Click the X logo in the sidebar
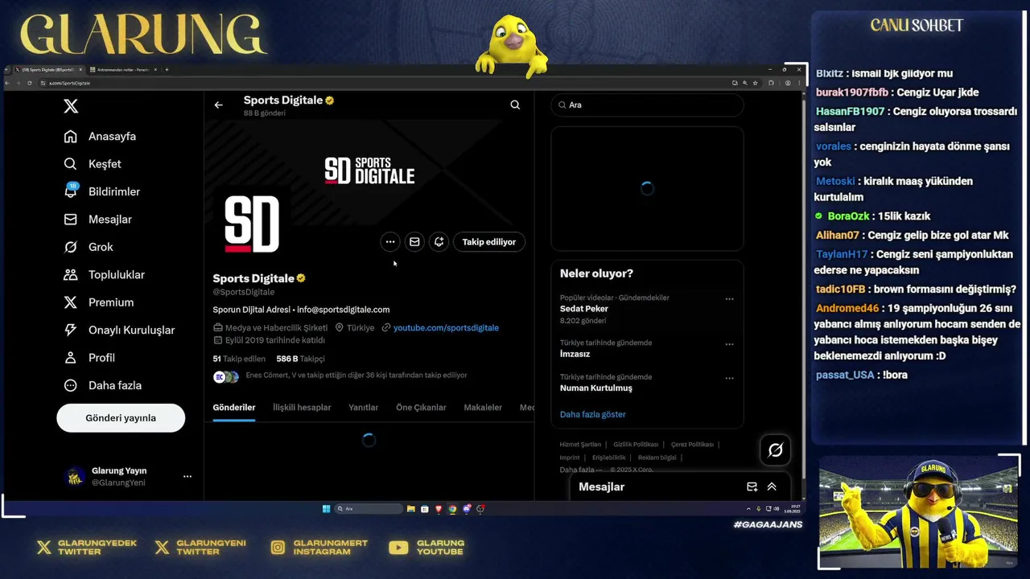 click(71, 106)
